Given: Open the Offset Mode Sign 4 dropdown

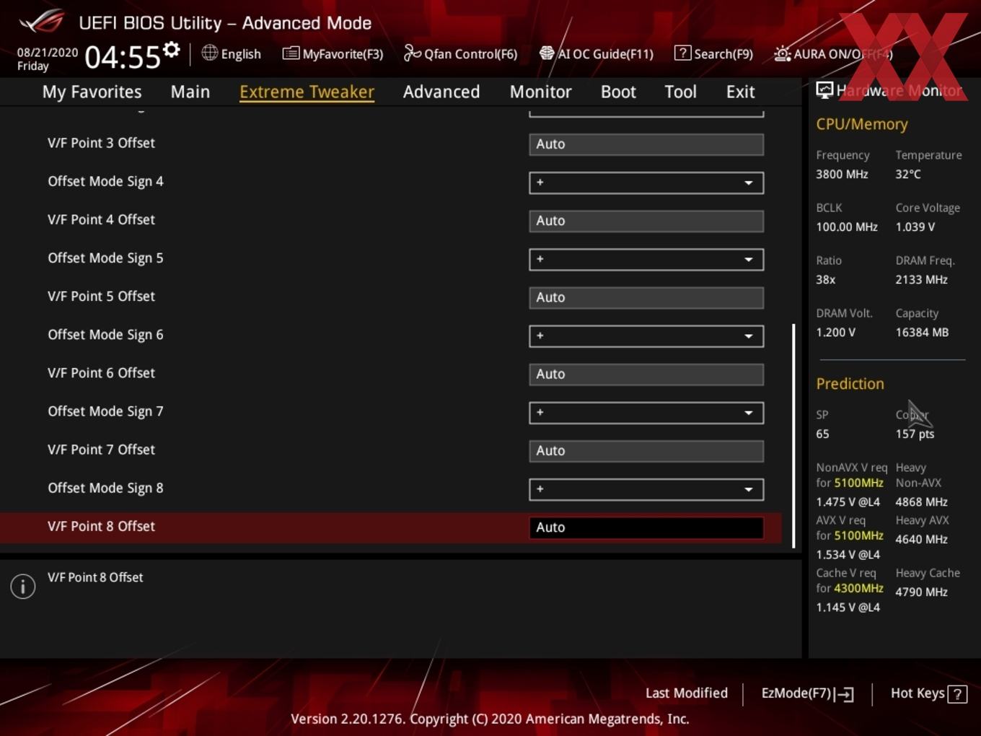Looking at the screenshot, I should tap(646, 183).
